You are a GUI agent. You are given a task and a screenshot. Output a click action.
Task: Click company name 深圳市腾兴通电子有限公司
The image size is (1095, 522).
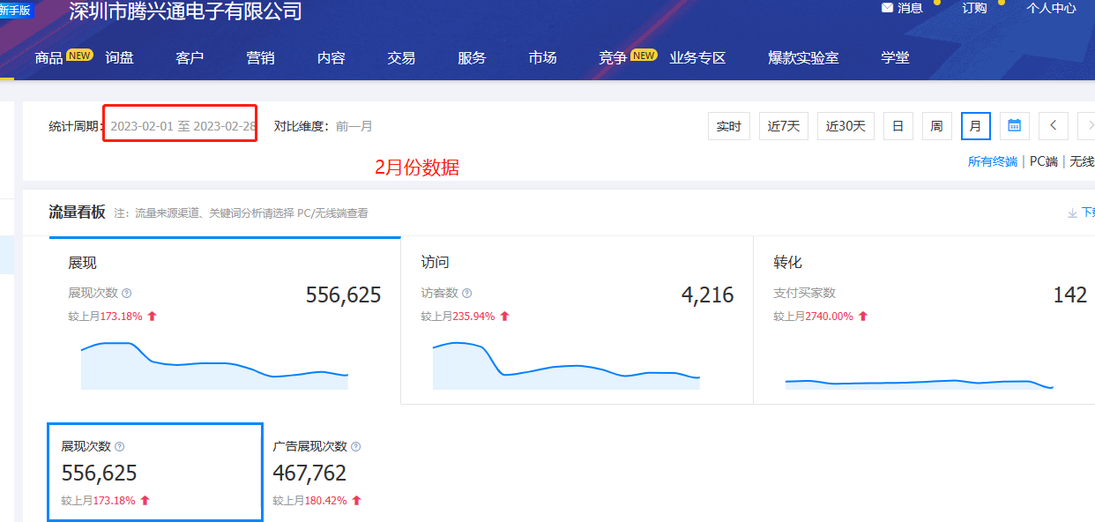pyautogui.click(x=185, y=11)
